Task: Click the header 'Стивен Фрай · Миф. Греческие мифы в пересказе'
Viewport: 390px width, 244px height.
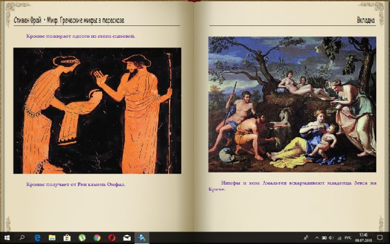Action: pos(69,20)
